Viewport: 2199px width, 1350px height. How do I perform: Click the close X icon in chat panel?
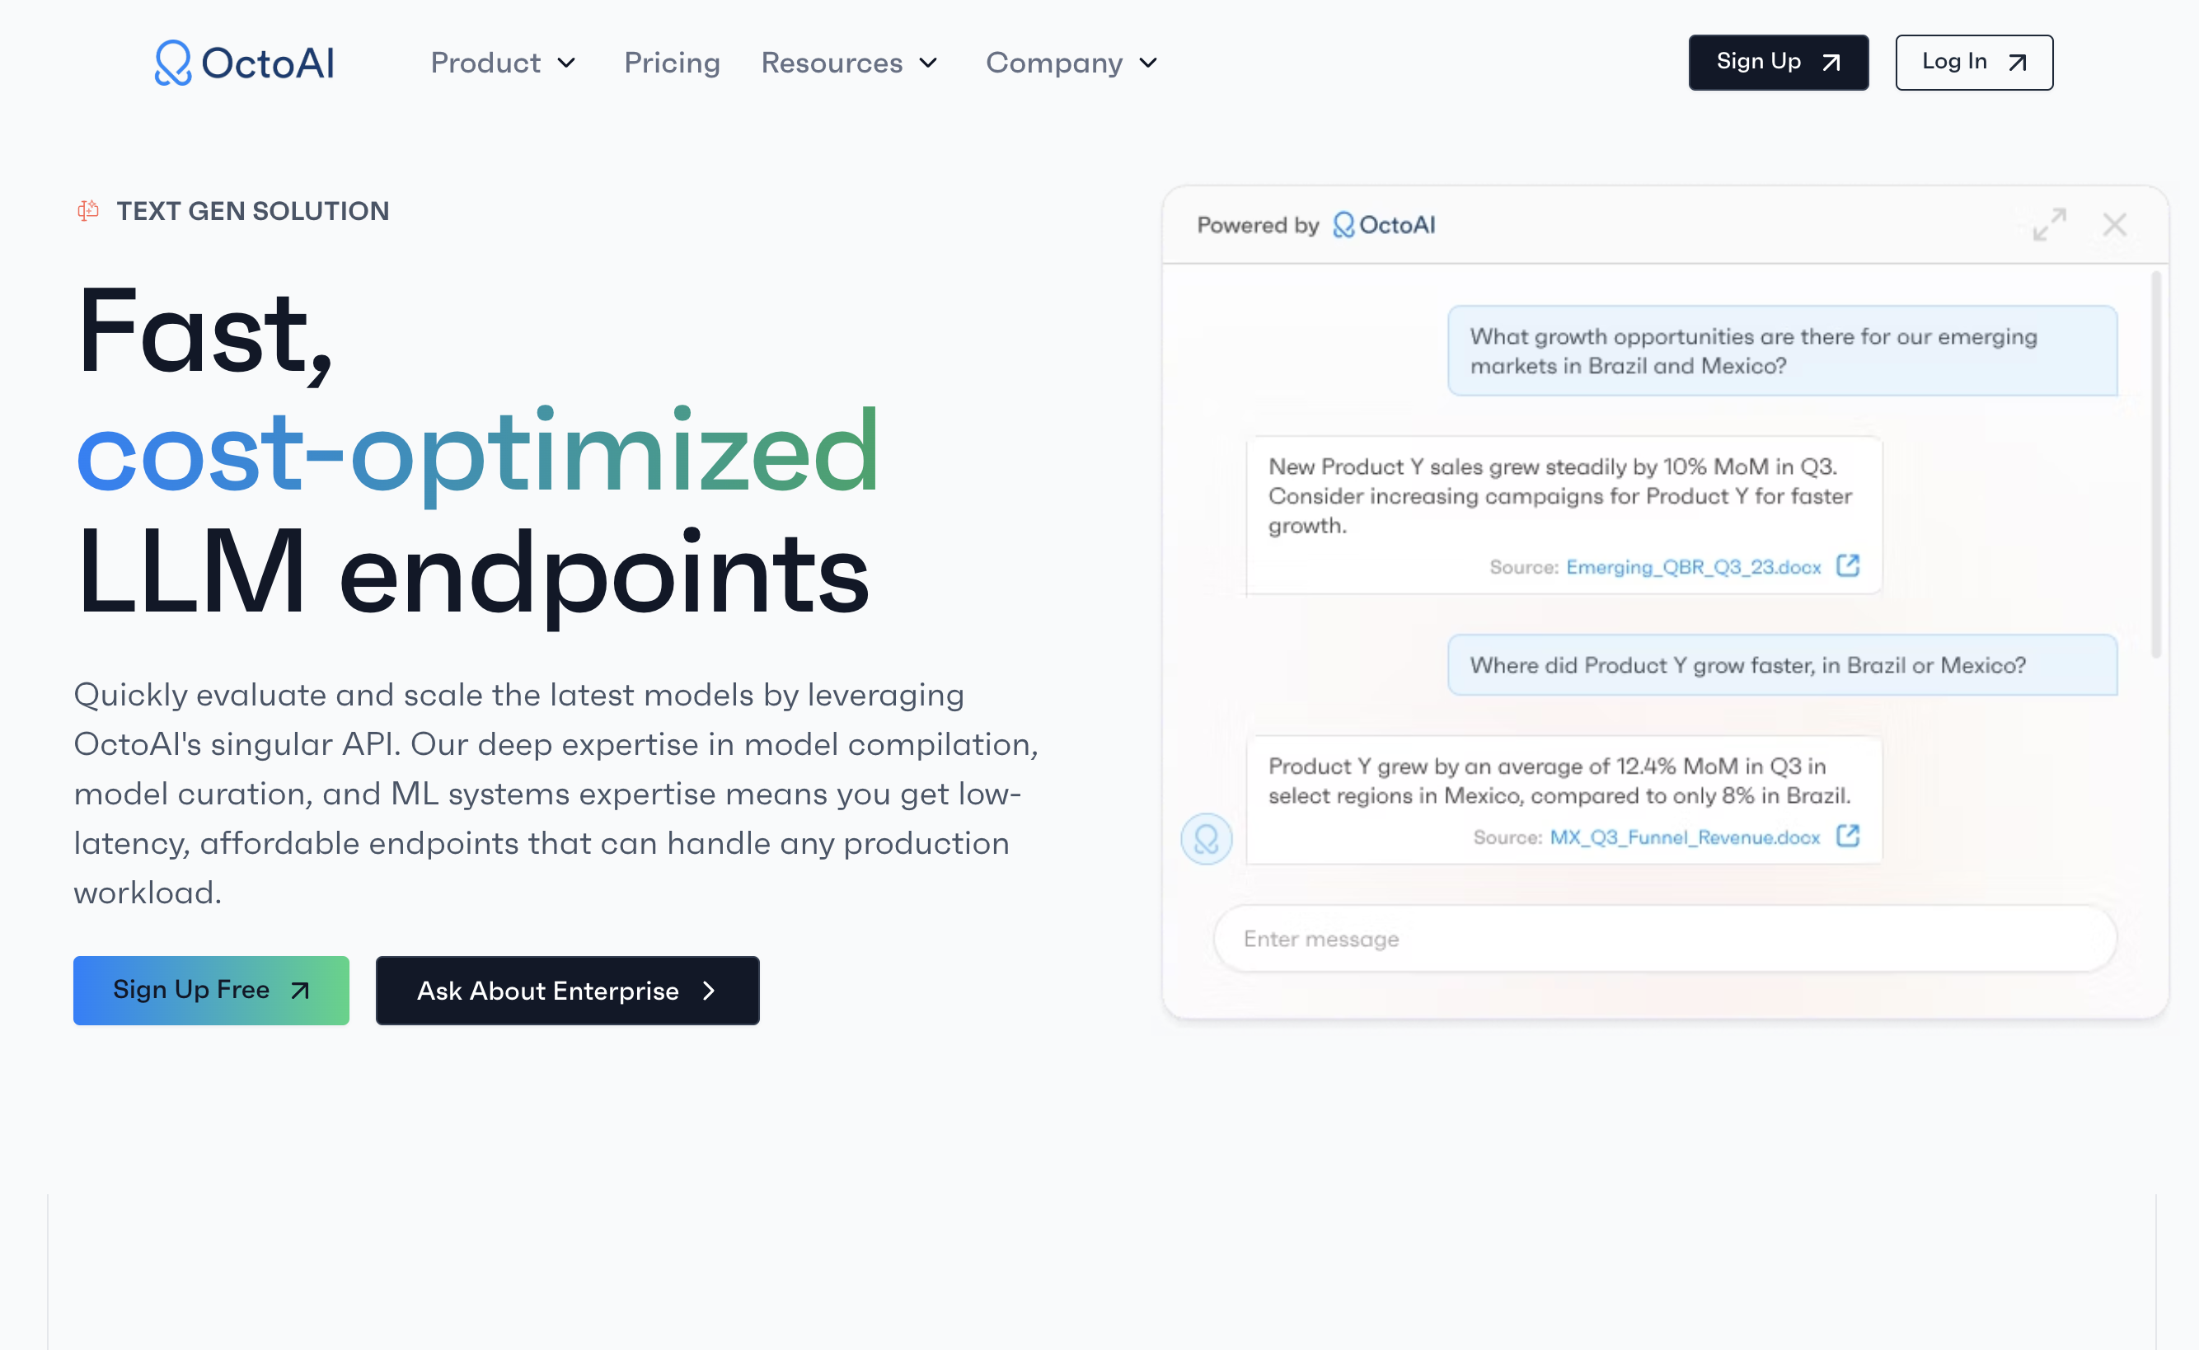[2114, 223]
